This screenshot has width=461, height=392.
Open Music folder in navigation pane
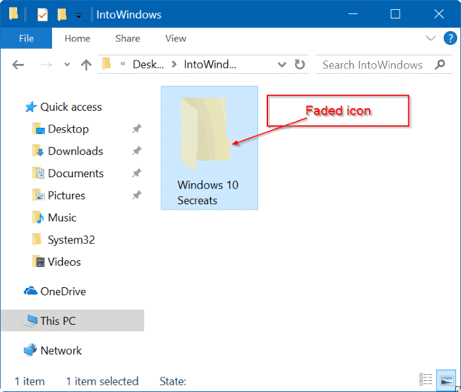pos(62,217)
